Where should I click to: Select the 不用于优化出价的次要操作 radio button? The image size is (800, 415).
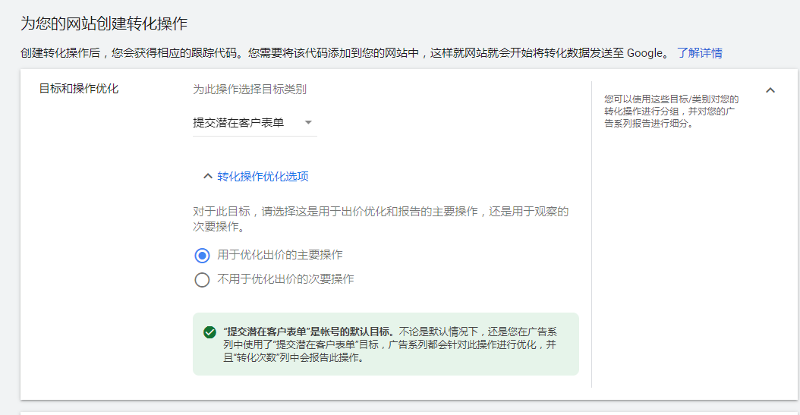(x=202, y=280)
